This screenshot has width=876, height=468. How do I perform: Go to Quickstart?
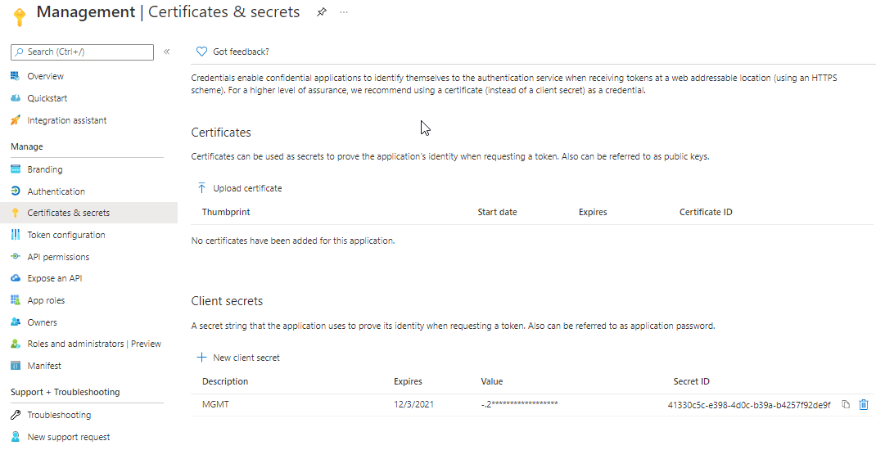point(47,98)
